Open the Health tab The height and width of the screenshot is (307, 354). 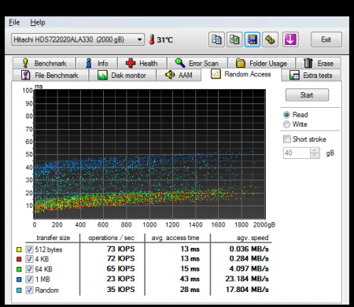coord(142,63)
